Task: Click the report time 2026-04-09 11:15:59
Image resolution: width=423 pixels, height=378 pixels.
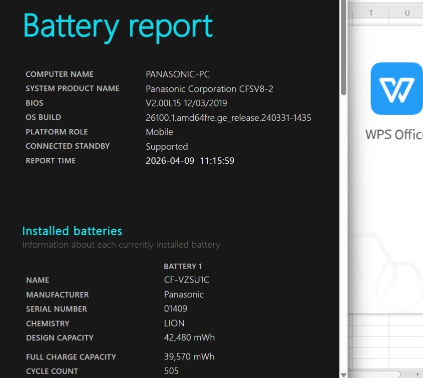Action: tap(190, 161)
